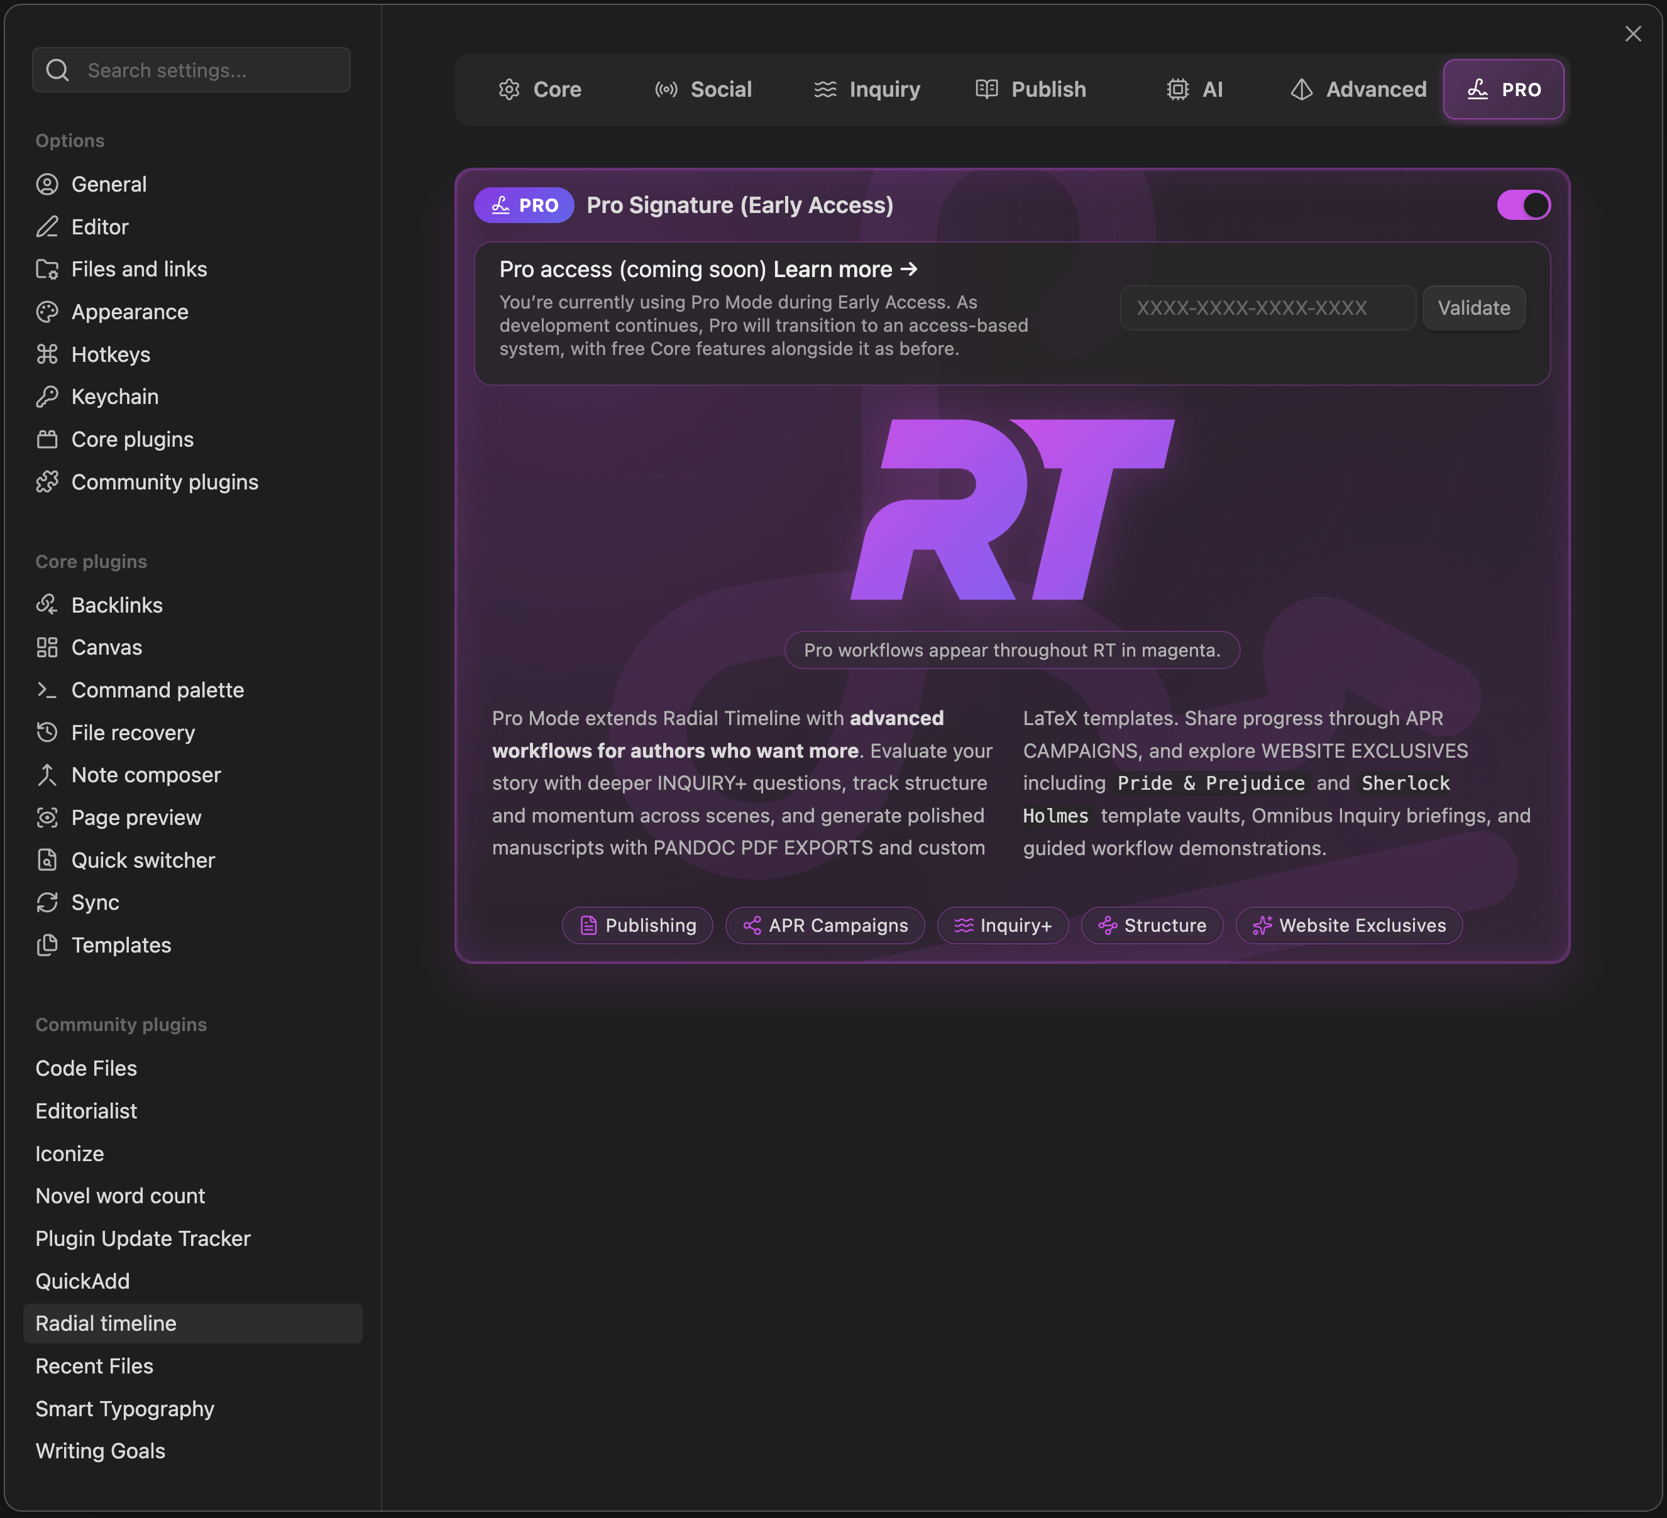Follow the Learn more link

(845, 270)
